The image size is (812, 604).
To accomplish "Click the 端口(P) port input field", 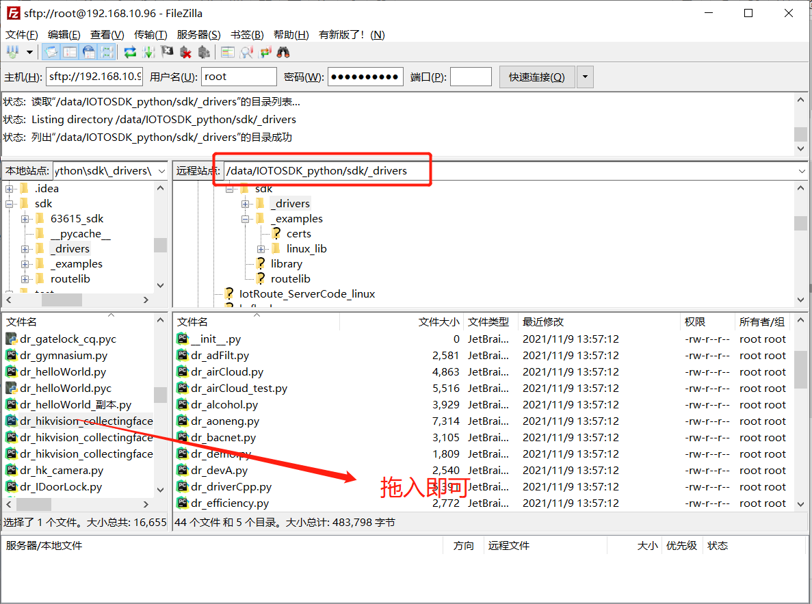I will [x=471, y=77].
